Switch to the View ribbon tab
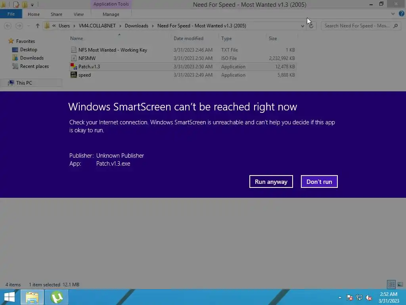406x305 pixels. (x=79, y=14)
